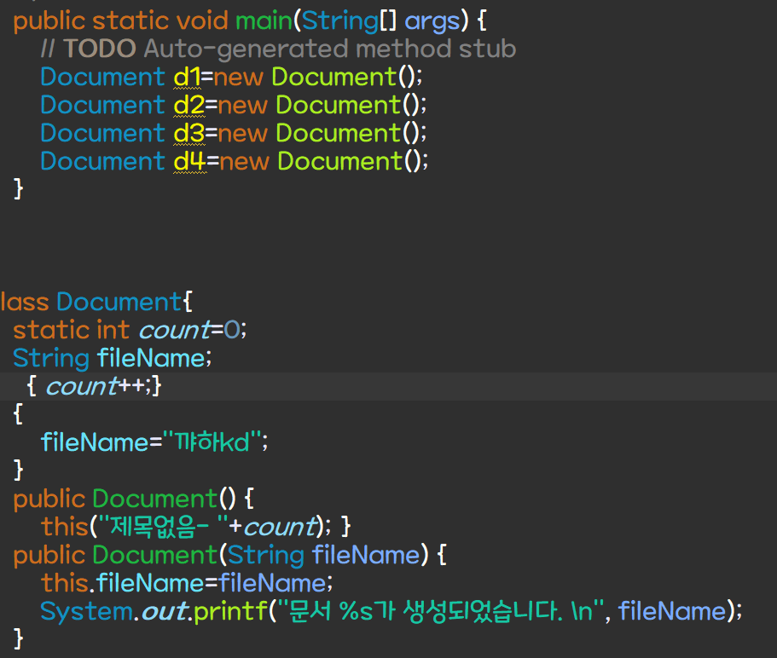Viewport: 777px width, 658px height.
Task: Click the 'main' method name
Action: pos(264,20)
